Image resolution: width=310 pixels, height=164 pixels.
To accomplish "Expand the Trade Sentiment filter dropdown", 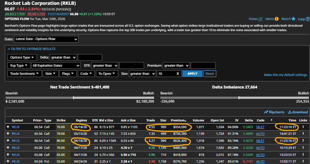I will click(24, 74).
